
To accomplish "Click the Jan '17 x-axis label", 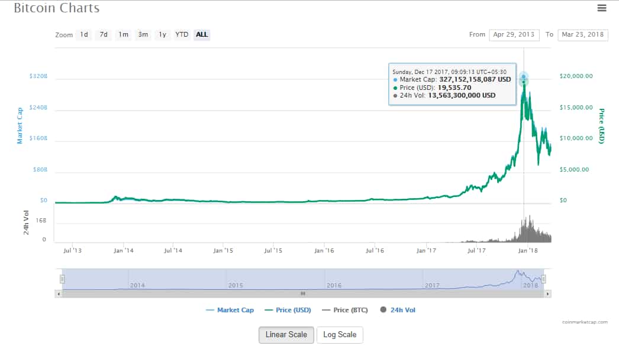I will point(426,251).
